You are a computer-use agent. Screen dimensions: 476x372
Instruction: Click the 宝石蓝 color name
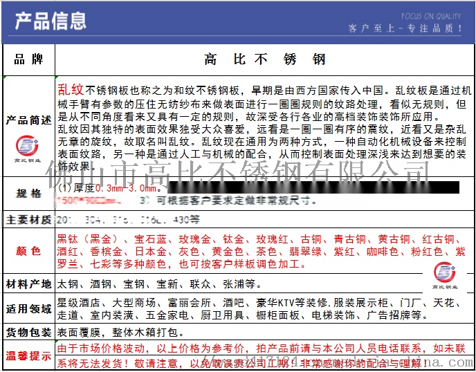point(151,239)
